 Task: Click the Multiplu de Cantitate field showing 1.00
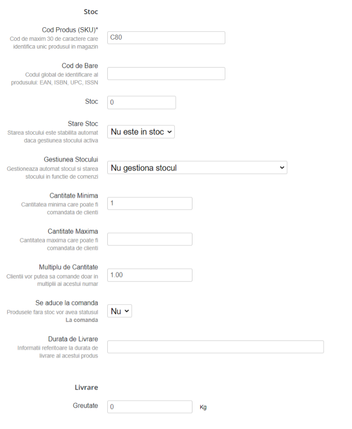coord(149,275)
